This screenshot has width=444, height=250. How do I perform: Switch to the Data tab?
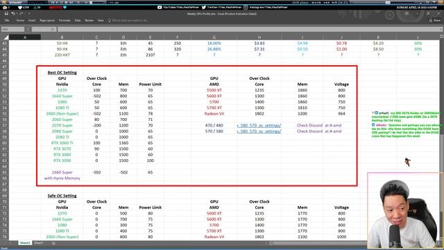(x=78, y=20)
